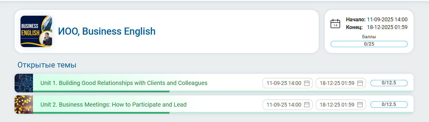The width and height of the screenshot is (429, 122).
Task: Open the ИОО, Business English course title
Action: coord(107,31)
